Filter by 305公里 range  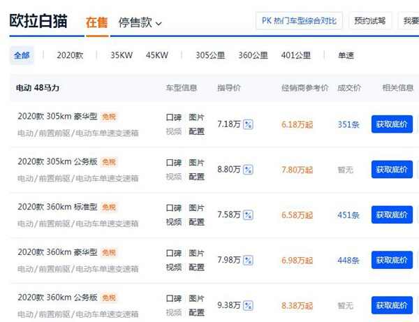pos(210,55)
